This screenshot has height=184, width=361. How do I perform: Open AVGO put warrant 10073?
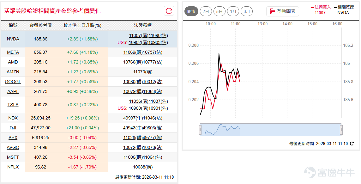153,147
